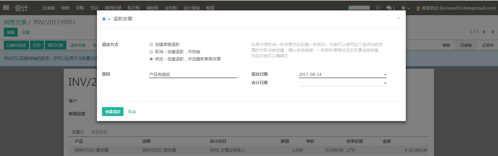Click the 产品 column header
The width and height of the screenshot is (498, 156).
(x=79, y=141)
